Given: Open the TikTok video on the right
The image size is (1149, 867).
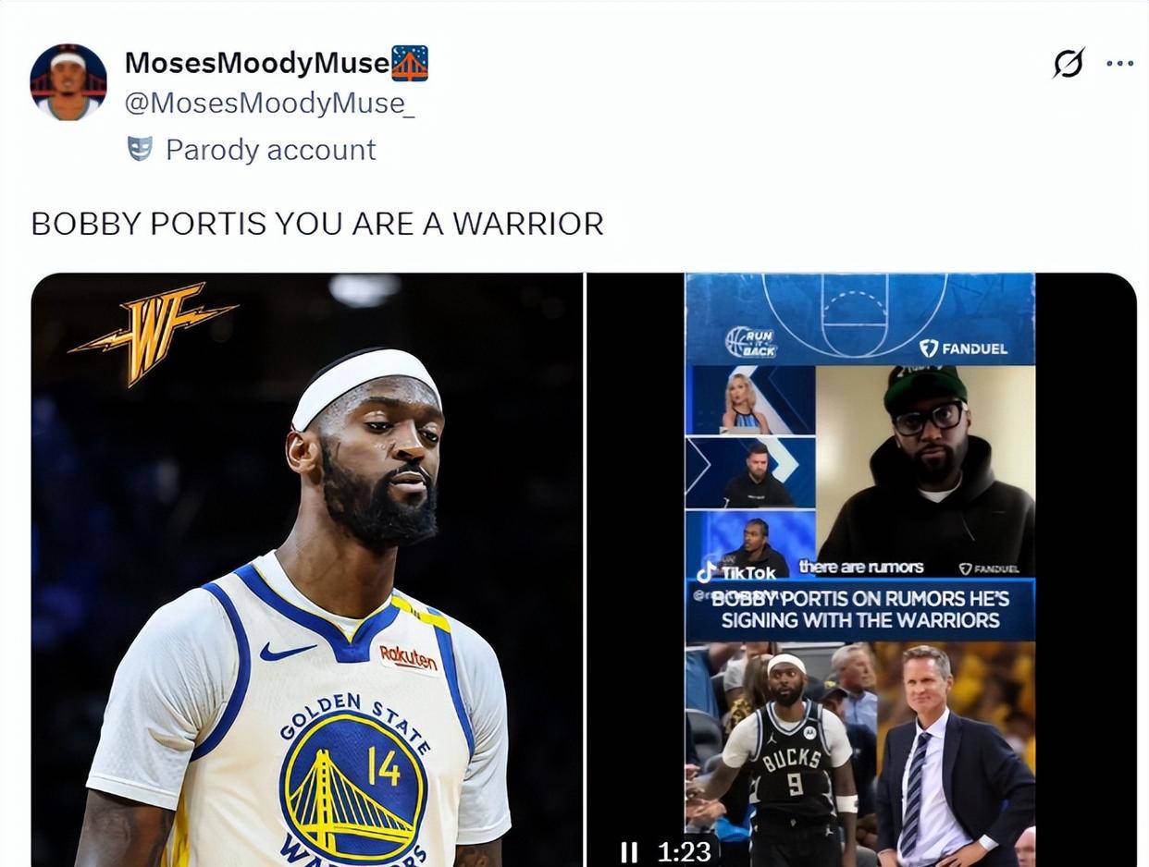Looking at the screenshot, I should pyautogui.click(x=861, y=569).
